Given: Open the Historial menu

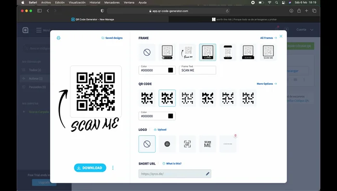Looking at the screenshot, I should pos(95,2).
